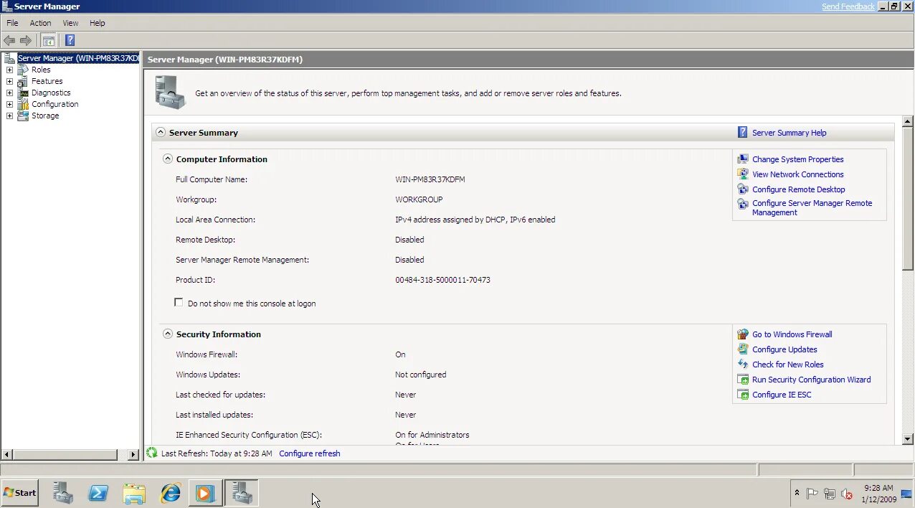Click the network tray icon

pos(830,494)
